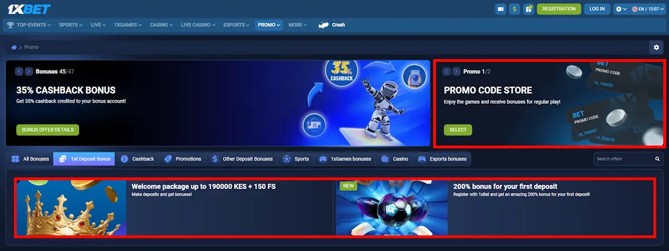Switch to the Promotions tab
The height and width of the screenshot is (251, 669).
click(x=183, y=159)
